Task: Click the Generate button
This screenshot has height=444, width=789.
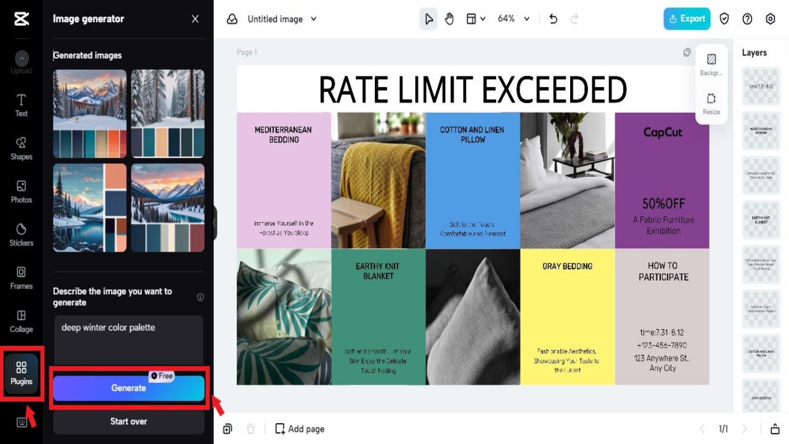Action: point(129,388)
